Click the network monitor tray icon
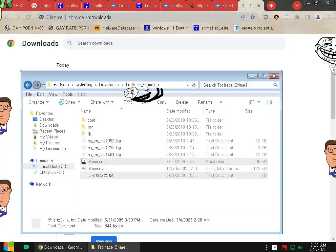The image size is (336, 252). click(292, 247)
